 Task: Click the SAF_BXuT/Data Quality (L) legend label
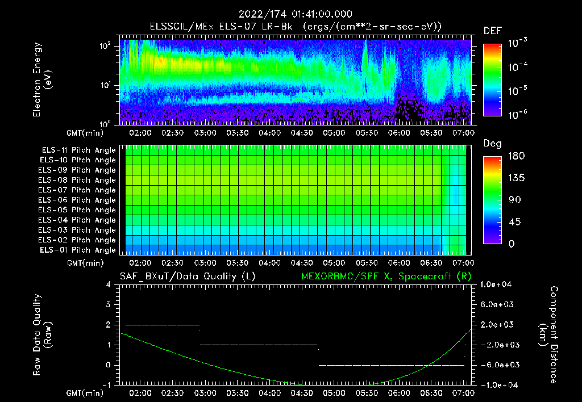coord(187,276)
